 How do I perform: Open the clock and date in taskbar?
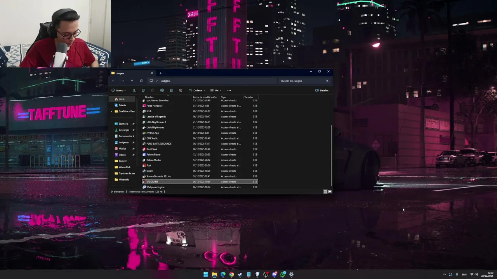tap(487, 274)
